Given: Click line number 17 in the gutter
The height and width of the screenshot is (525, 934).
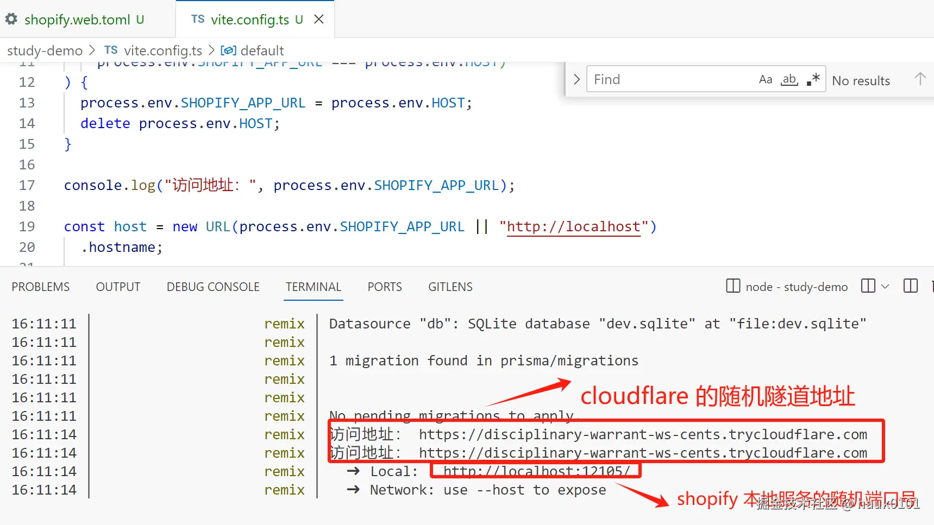Looking at the screenshot, I should tap(27, 185).
